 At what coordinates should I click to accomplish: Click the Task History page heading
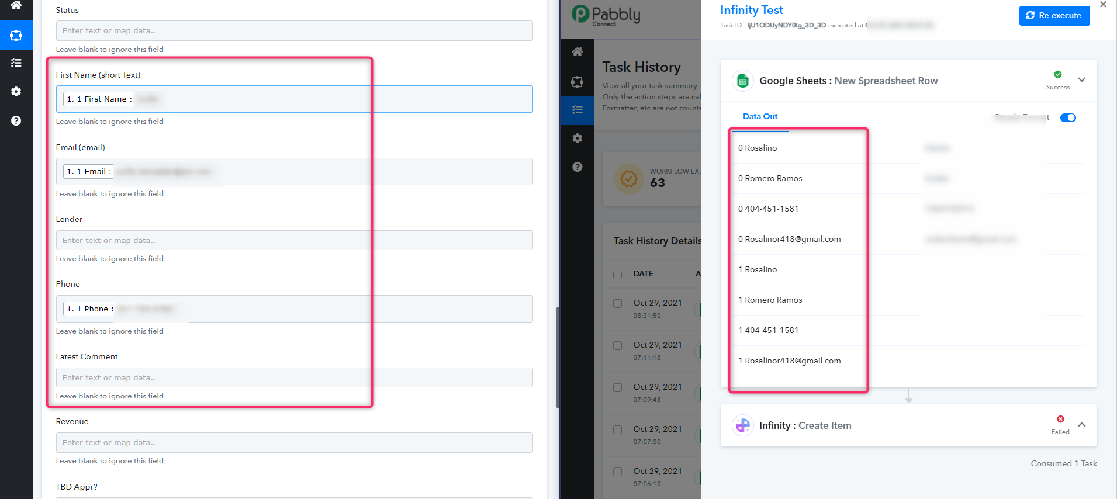click(641, 67)
